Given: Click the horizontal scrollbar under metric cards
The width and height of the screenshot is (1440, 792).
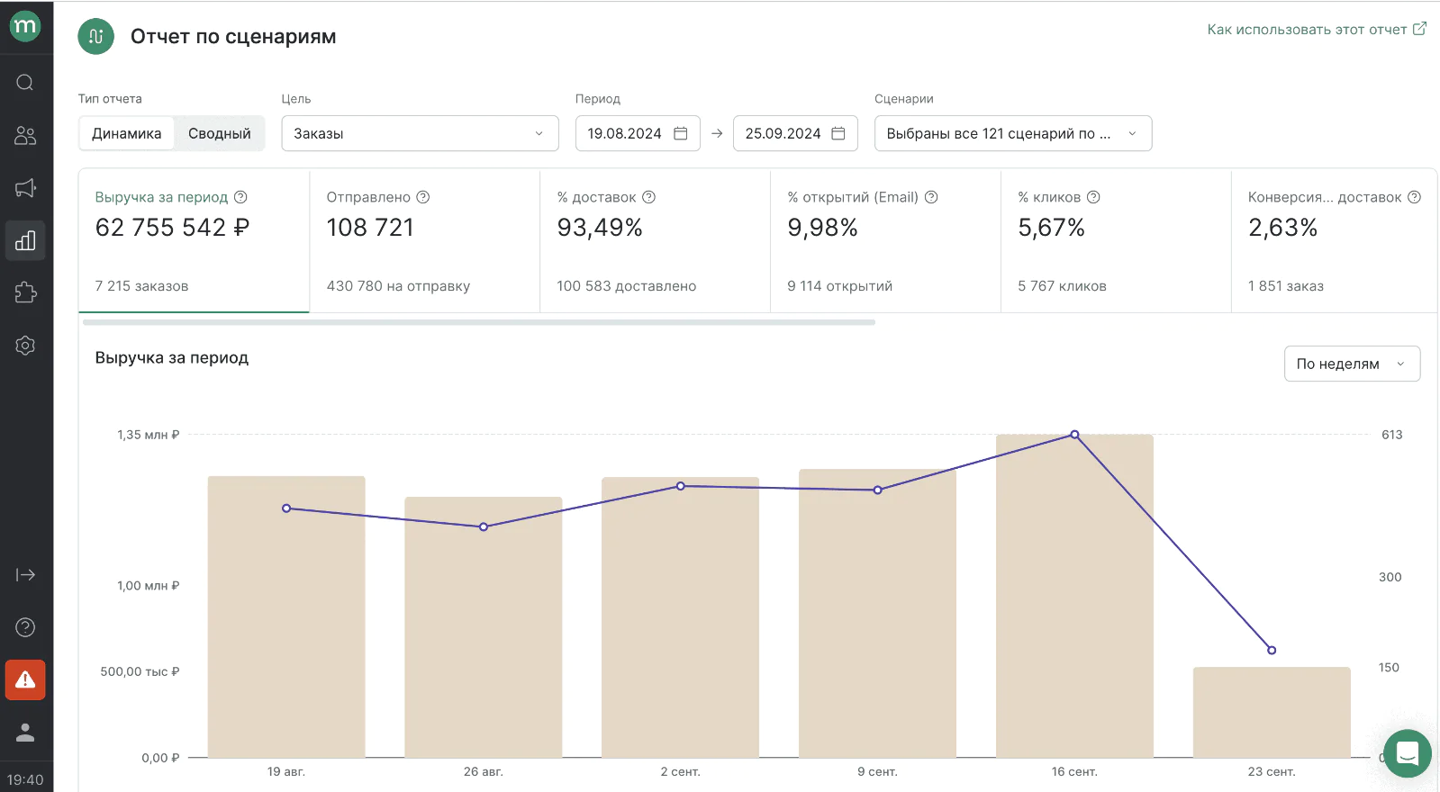Looking at the screenshot, I should click(478, 322).
